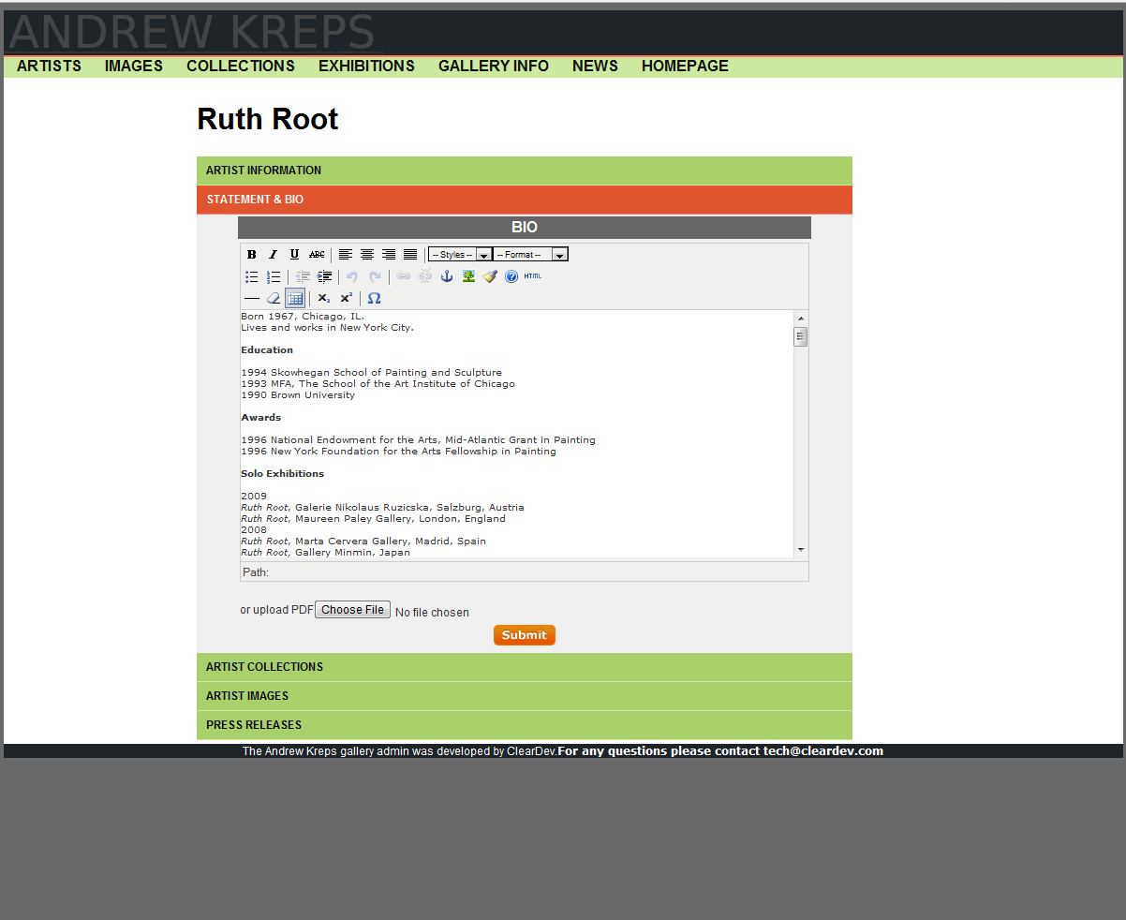Open the Styles dropdown
Screen dimensions: 1126x920
460,255
